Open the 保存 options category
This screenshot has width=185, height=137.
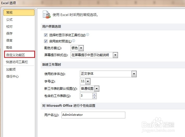click(9, 34)
